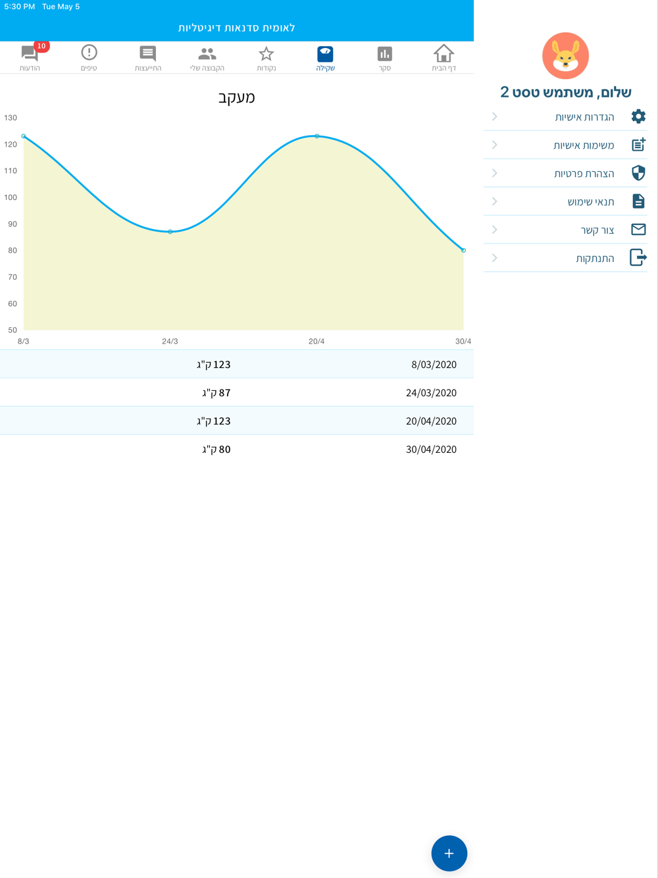Screen dimensions: 658x878
Task: Expand the משימות אישיות chevron
Action: click(495, 145)
